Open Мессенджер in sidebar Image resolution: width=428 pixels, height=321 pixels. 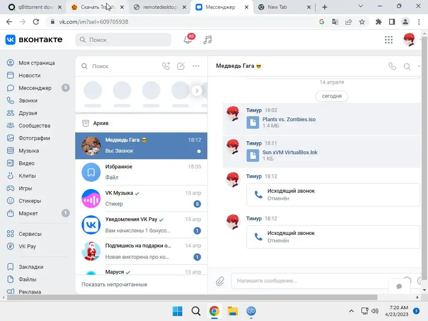click(x=35, y=88)
